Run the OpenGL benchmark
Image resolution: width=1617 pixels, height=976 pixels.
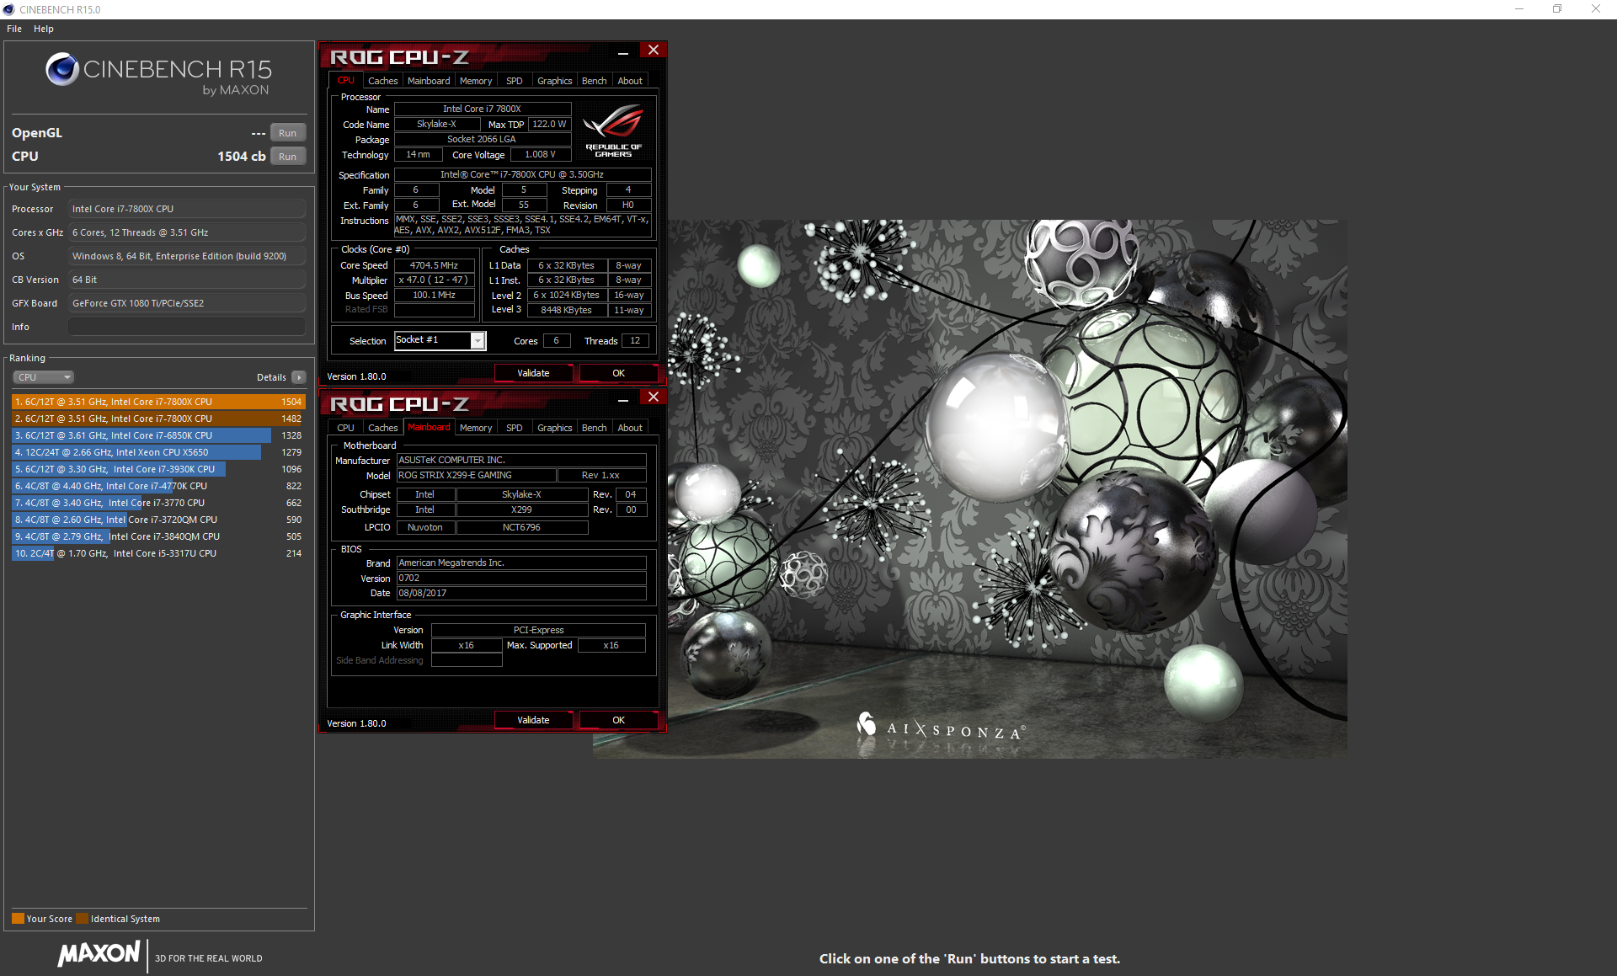pyautogui.click(x=288, y=133)
